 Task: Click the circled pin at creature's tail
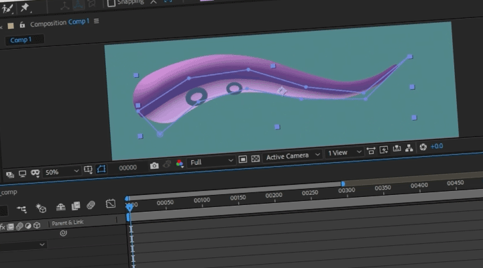(x=160, y=134)
